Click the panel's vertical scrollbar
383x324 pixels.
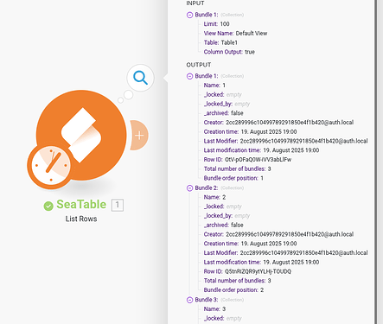click(376, 162)
